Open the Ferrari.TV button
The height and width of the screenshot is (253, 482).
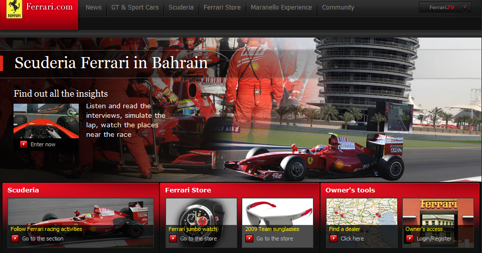(445, 8)
